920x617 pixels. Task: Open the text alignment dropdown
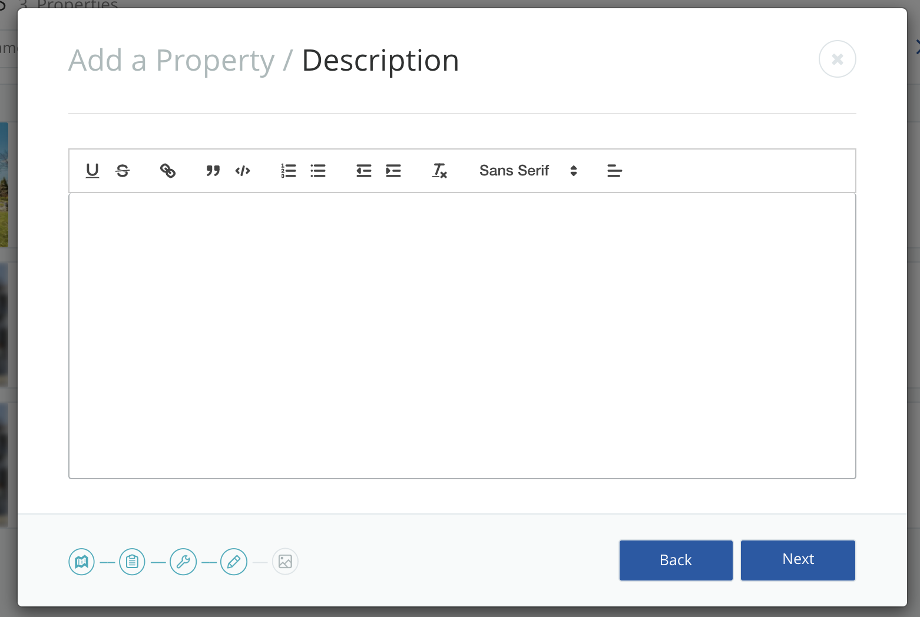pos(614,171)
